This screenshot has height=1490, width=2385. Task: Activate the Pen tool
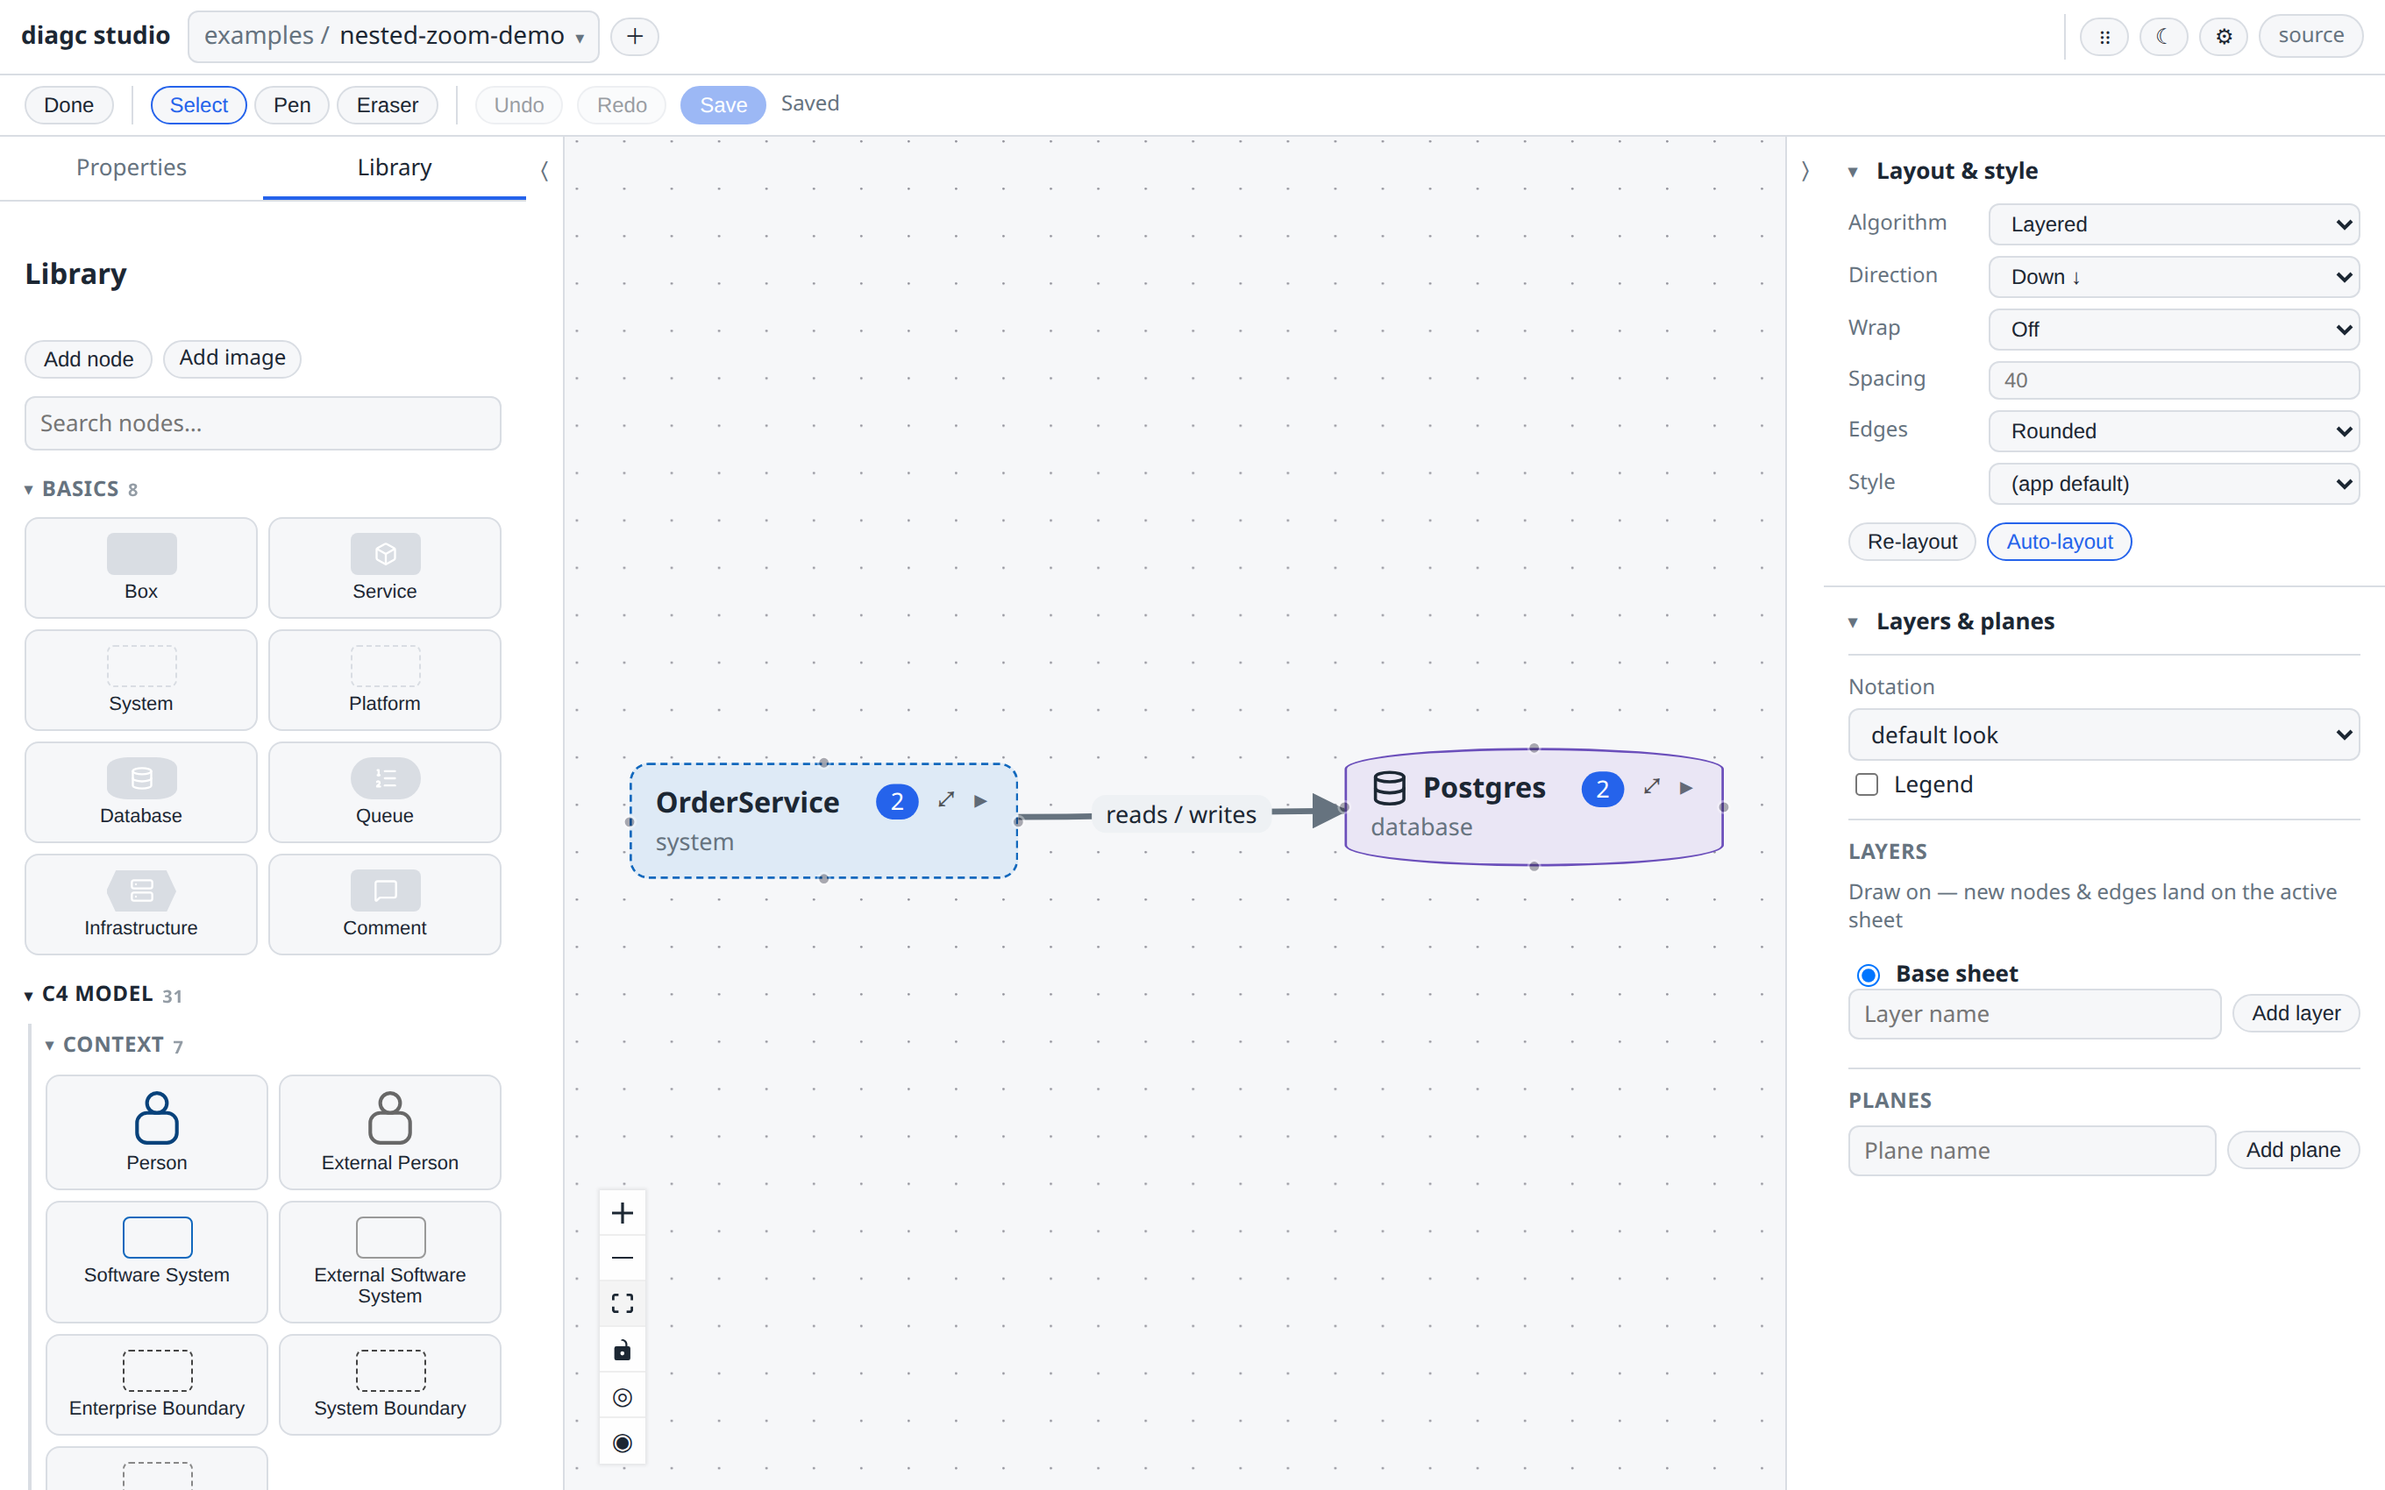click(x=292, y=104)
